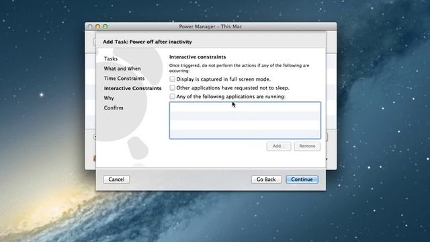This screenshot has width=430, height=242.
Task: Click the Remove application button
Action: click(307, 147)
